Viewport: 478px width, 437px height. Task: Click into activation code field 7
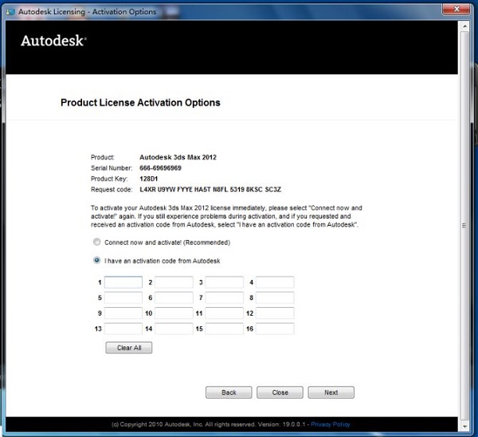click(225, 297)
